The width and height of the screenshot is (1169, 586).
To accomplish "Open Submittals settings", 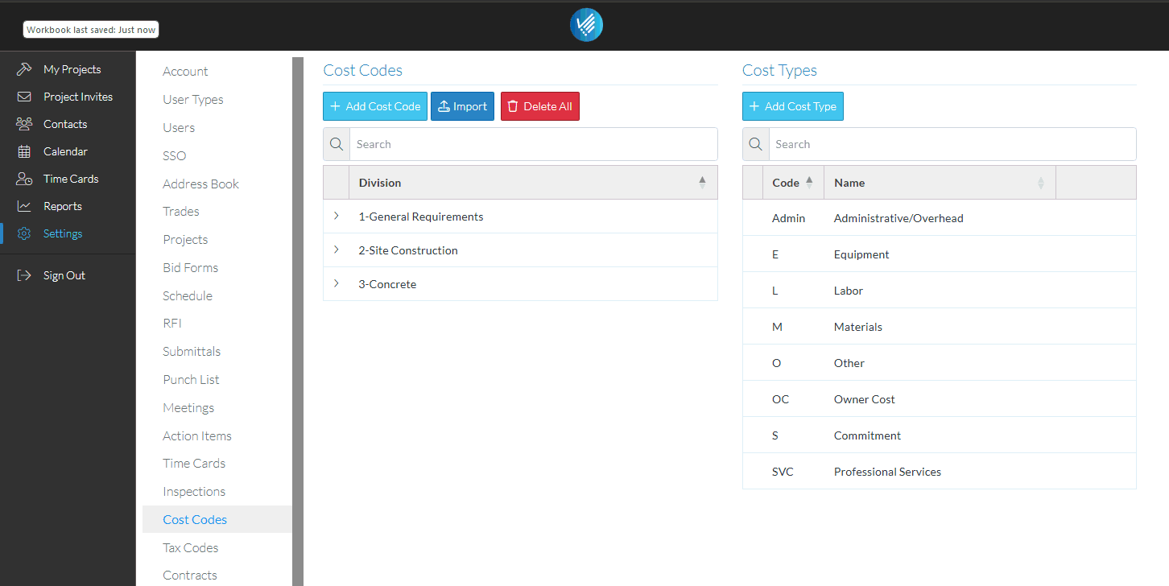I will [x=192, y=352].
